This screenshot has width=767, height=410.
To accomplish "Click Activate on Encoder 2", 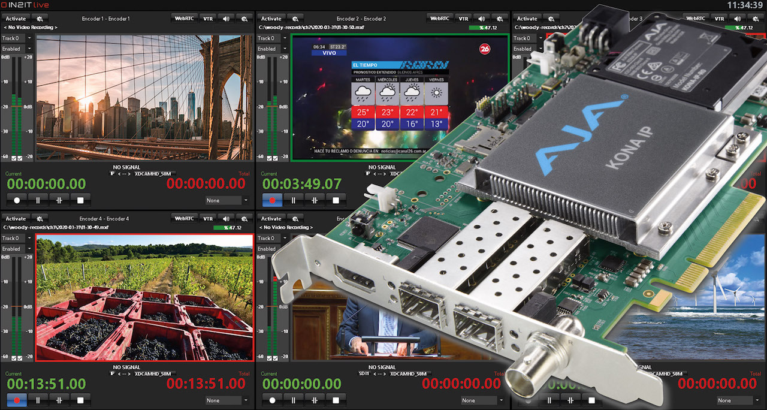I will tap(272, 19).
